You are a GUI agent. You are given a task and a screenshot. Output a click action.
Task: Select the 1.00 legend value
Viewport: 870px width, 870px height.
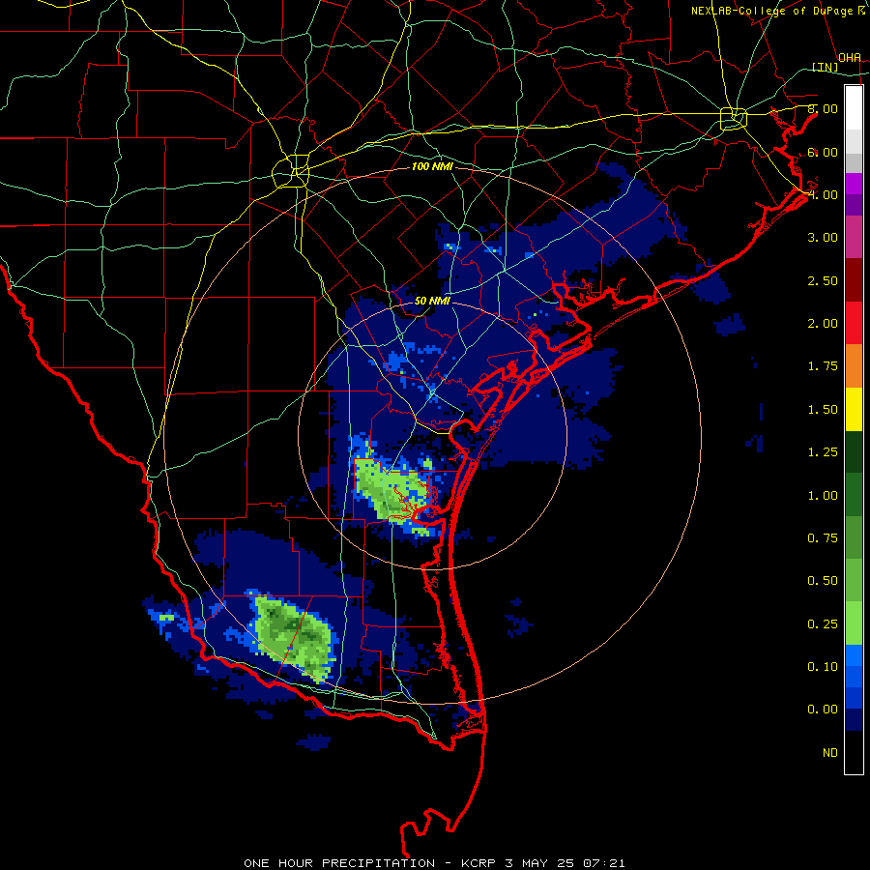(823, 496)
